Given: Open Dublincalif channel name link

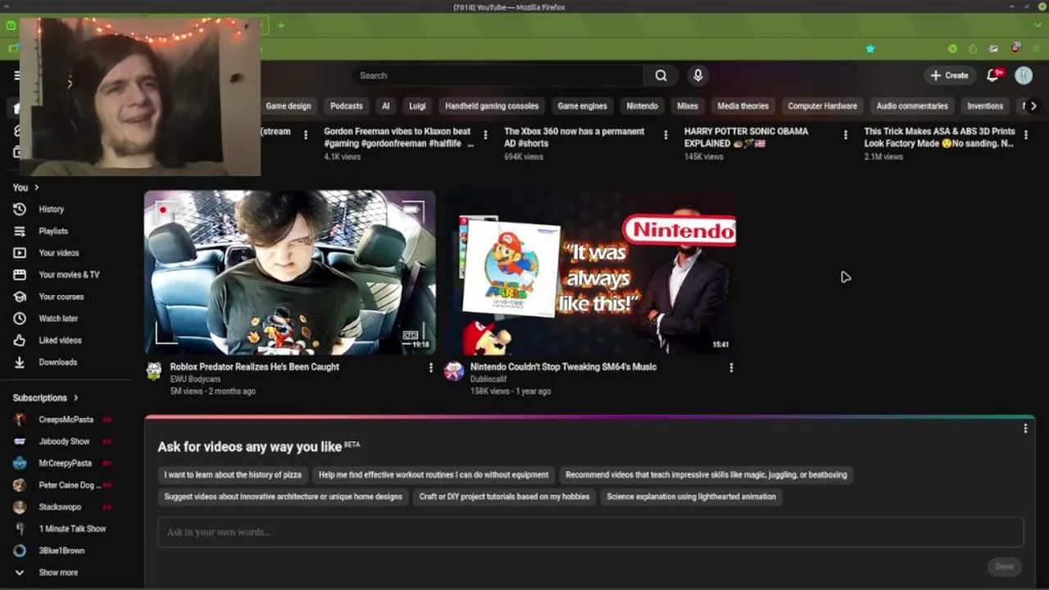Looking at the screenshot, I should point(488,379).
